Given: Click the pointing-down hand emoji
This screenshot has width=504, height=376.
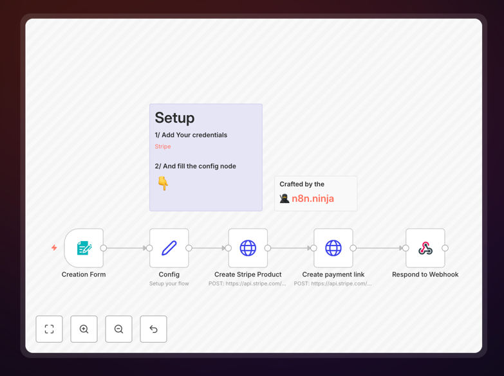Looking at the screenshot, I should point(163,183).
